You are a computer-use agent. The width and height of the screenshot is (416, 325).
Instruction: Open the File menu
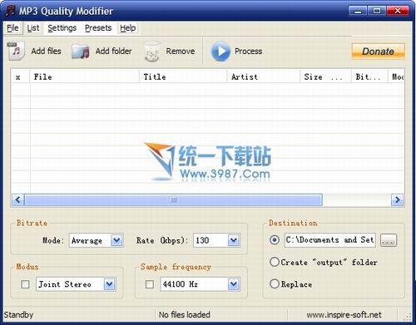click(12, 28)
